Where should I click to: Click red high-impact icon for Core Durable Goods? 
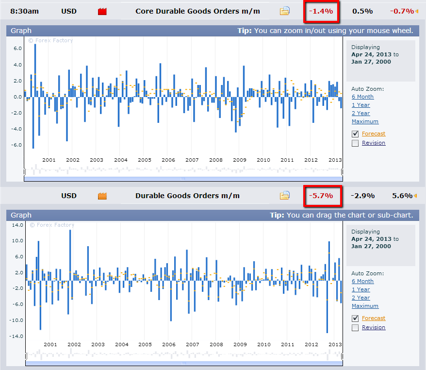102,12
